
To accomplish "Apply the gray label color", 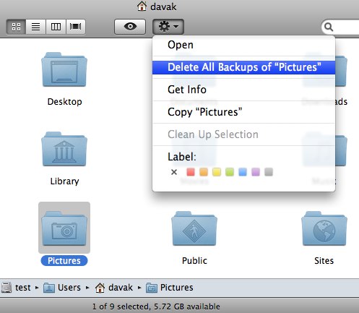I will click(269, 172).
